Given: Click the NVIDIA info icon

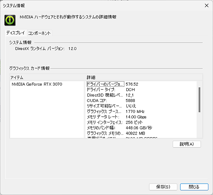Looking at the screenshot, I should click(10, 20).
